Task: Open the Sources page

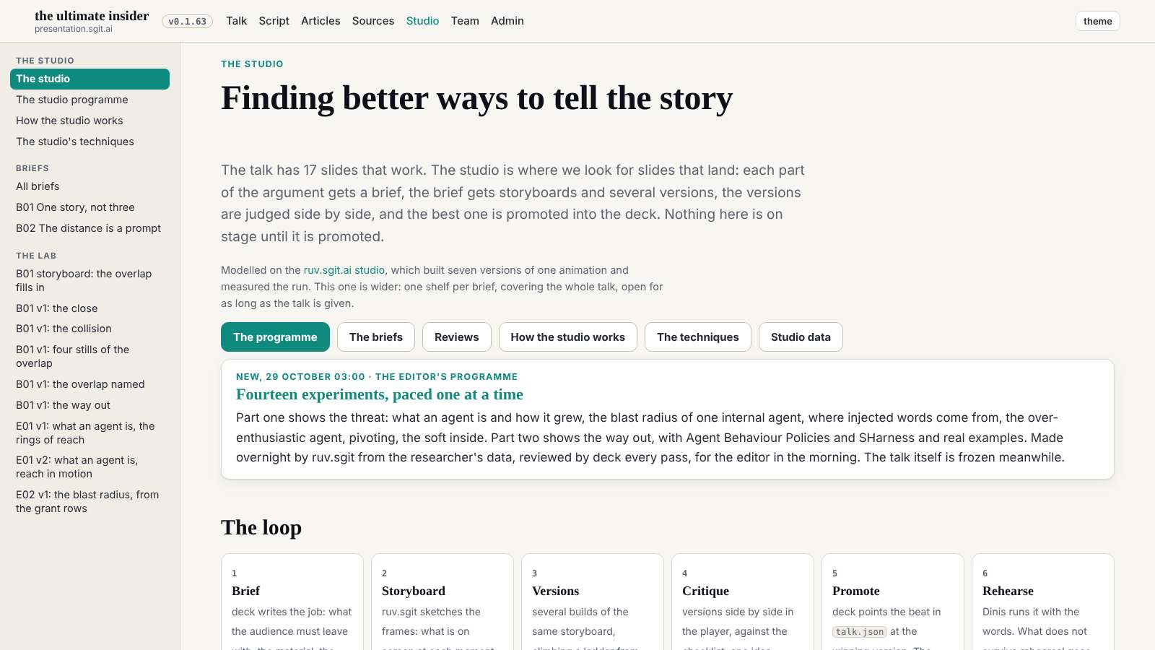Action: 373,21
